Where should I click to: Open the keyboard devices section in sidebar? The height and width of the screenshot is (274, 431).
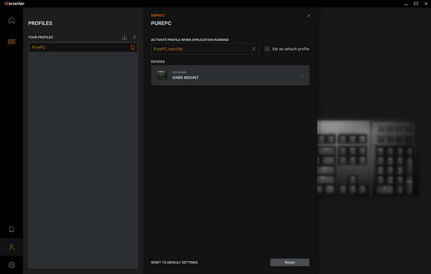coord(12,42)
